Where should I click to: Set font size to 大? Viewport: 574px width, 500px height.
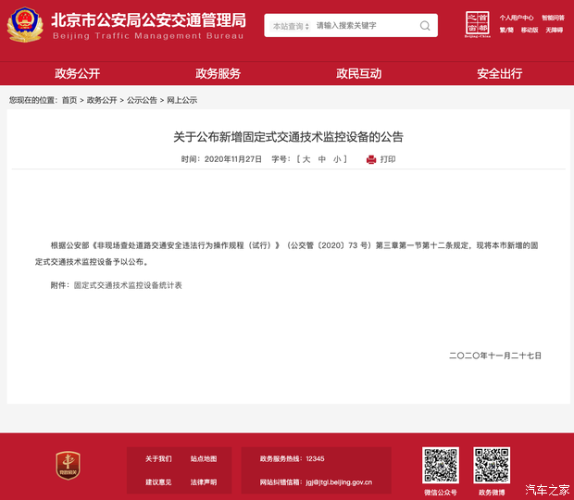click(x=306, y=159)
